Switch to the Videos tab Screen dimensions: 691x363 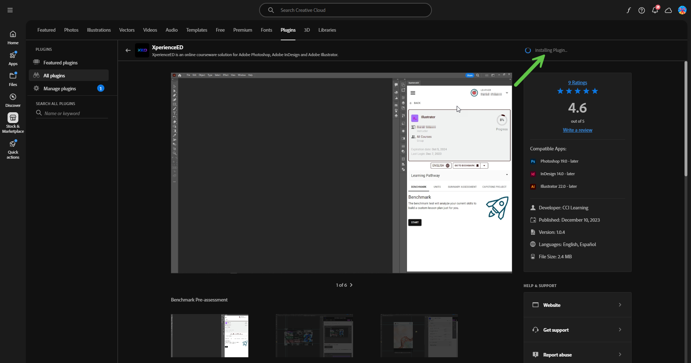(150, 30)
